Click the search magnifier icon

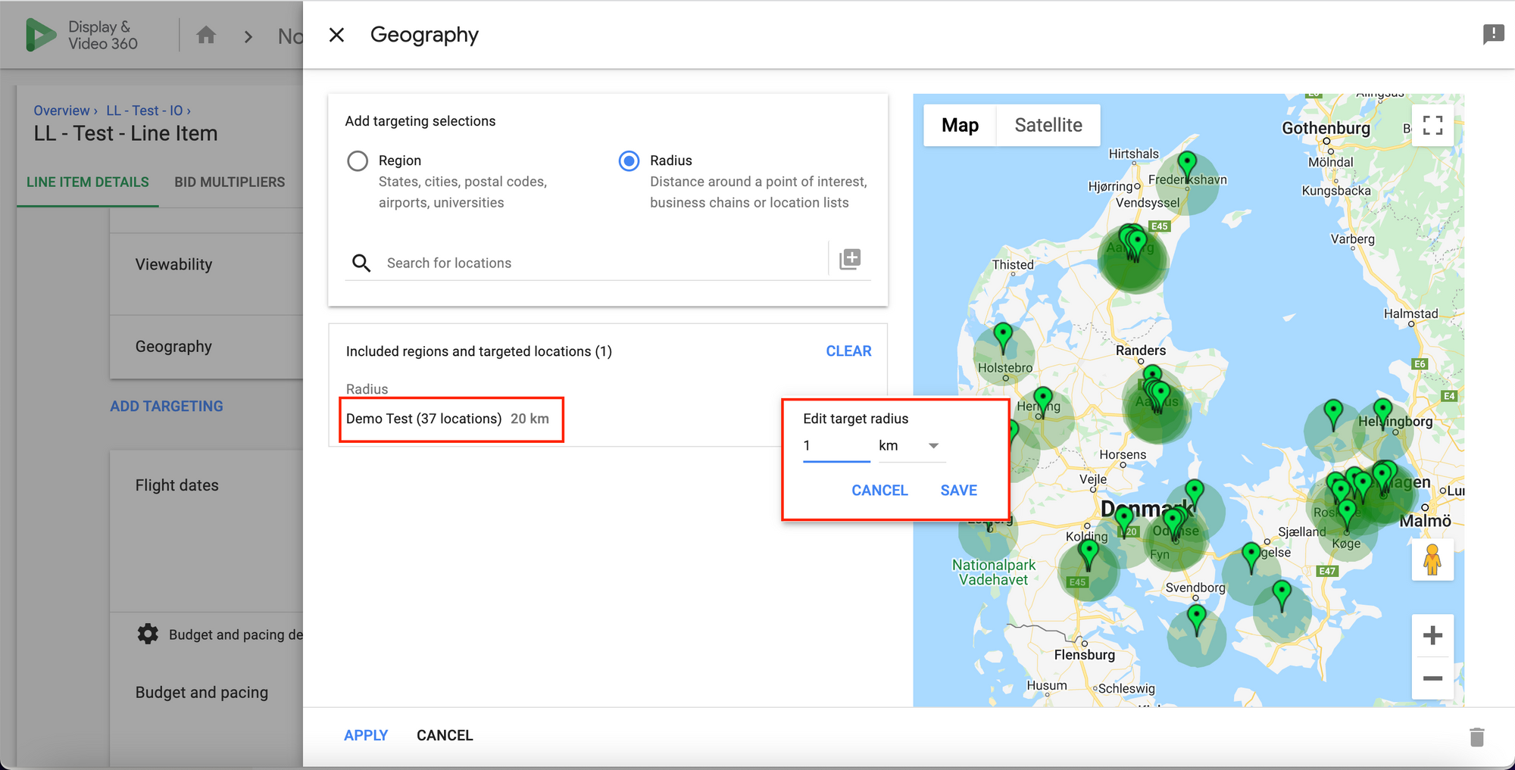(361, 263)
